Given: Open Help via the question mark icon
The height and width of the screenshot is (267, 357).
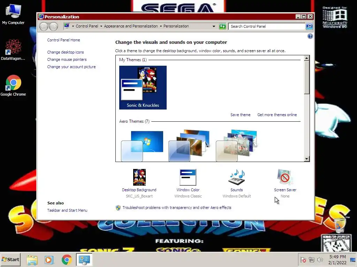Looking at the screenshot, I should coord(310,36).
